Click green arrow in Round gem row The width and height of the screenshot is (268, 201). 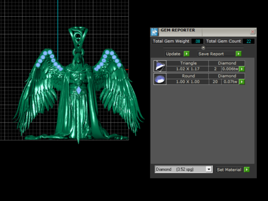(x=242, y=82)
